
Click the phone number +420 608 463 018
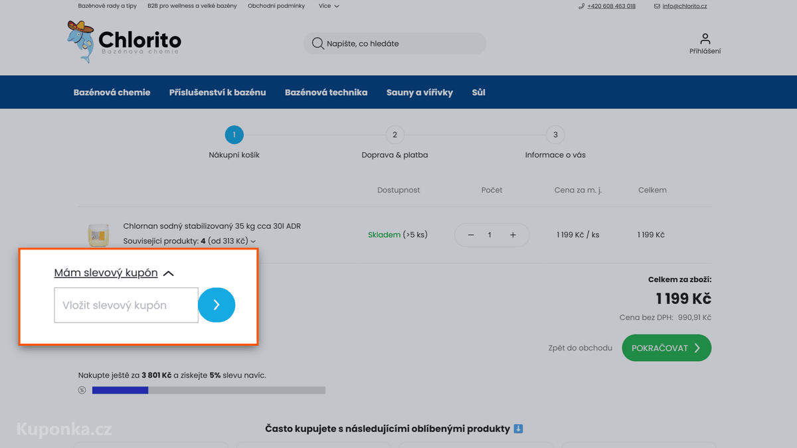point(611,6)
